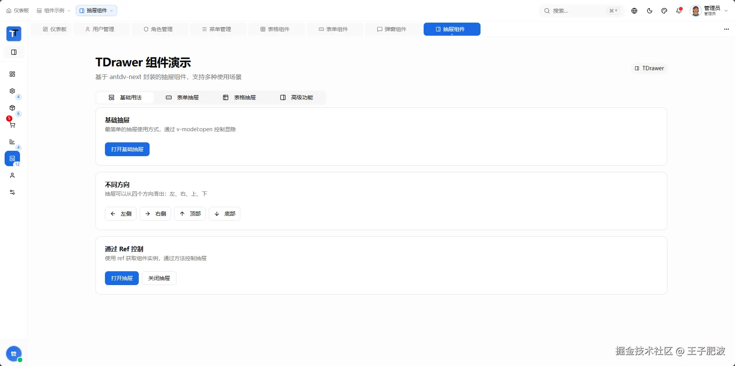Expand the 抽屉组件 breadcrumb dropdown
Screen dimensions: 735x366
[96, 11]
